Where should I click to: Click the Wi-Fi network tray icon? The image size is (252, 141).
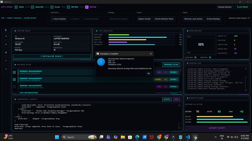pos(228,137)
